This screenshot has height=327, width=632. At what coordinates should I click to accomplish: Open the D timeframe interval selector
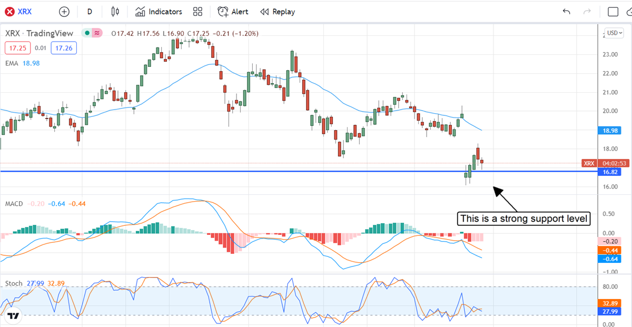tap(90, 12)
